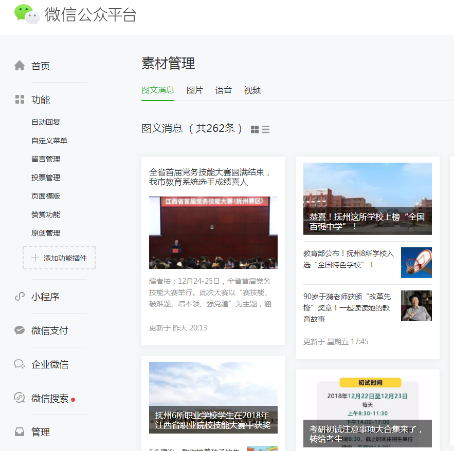Select the 语音 tab
This screenshot has width=454, height=451.
(x=224, y=90)
